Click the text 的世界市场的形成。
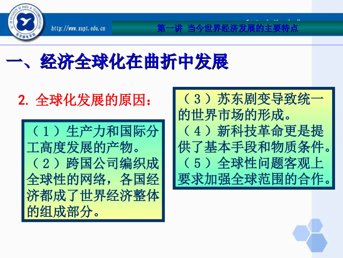 (x=234, y=115)
